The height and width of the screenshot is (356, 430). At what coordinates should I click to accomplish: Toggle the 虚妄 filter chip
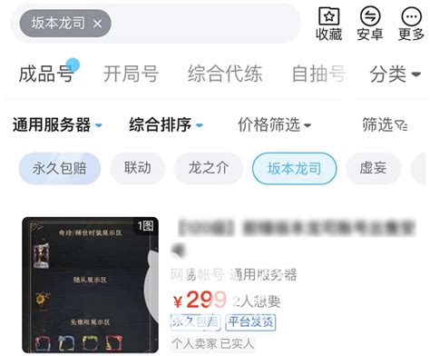(373, 168)
